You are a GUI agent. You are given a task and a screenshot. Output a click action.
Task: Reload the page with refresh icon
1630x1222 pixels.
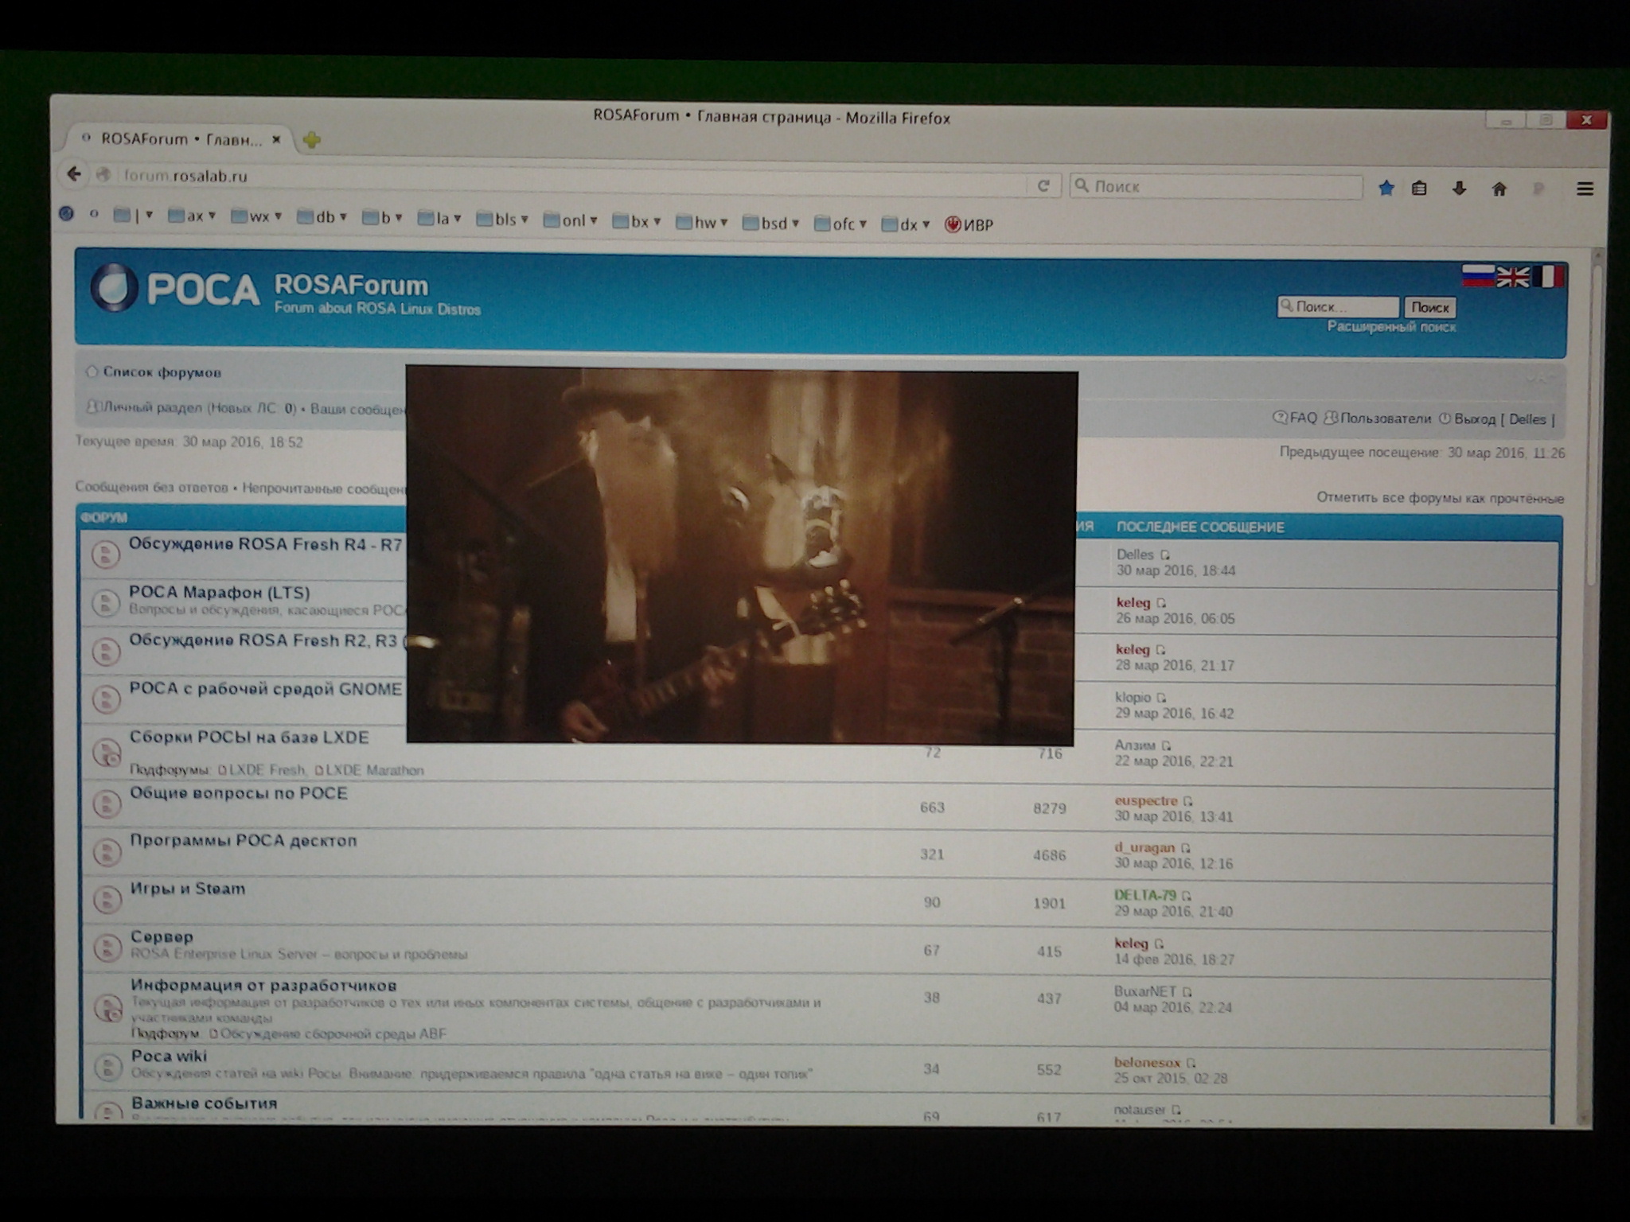1043,185
